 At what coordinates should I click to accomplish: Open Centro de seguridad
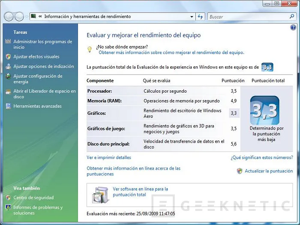click(33, 198)
